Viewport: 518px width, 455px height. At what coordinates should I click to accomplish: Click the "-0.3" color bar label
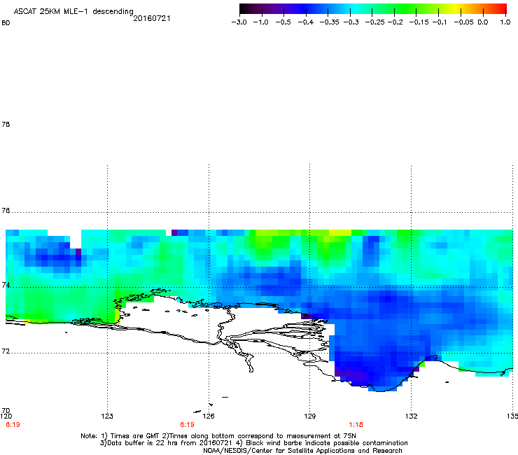click(351, 22)
